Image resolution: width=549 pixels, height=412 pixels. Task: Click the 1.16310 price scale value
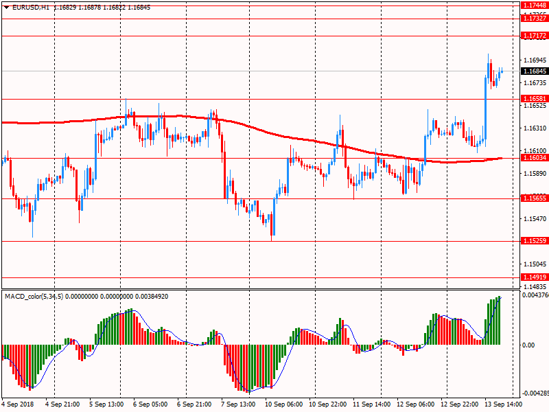pyautogui.click(x=535, y=128)
